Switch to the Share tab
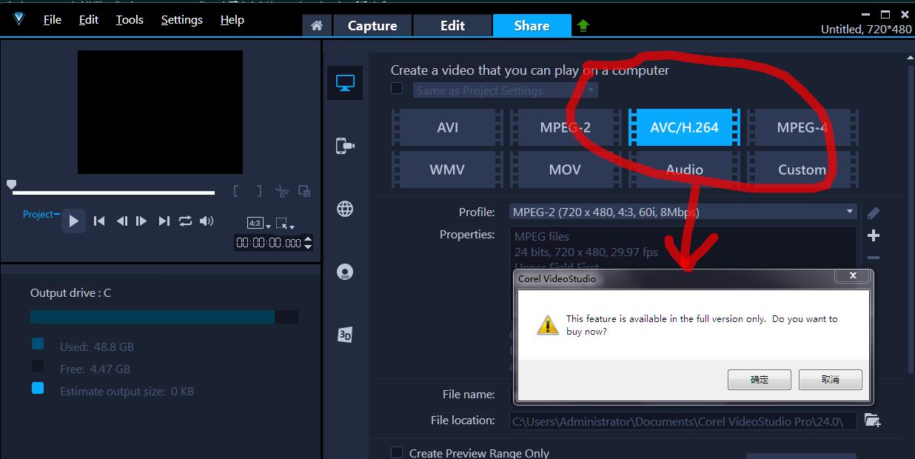The height and width of the screenshot is (459, 915). [x=532, y=25]
